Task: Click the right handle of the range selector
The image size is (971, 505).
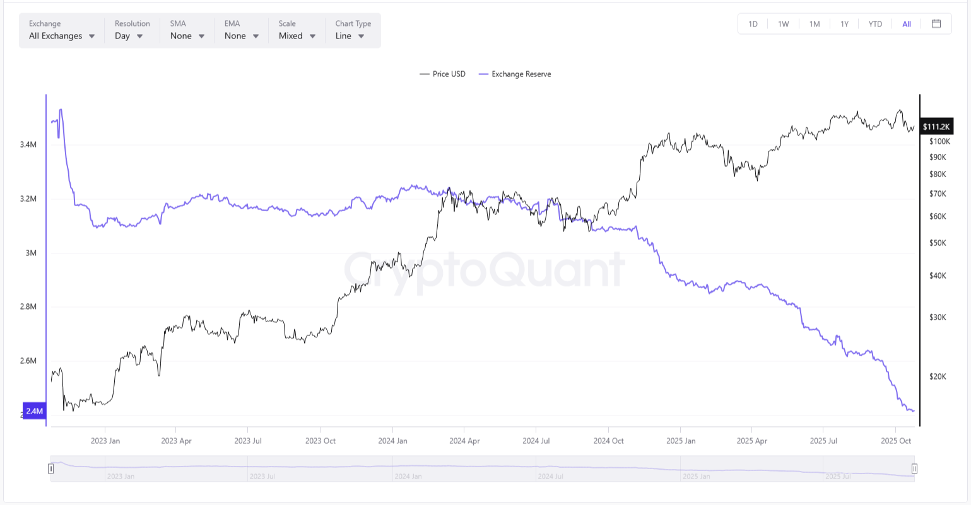Action: coord(915,468)
